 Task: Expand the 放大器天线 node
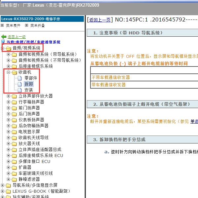click(x=8, y=143)
